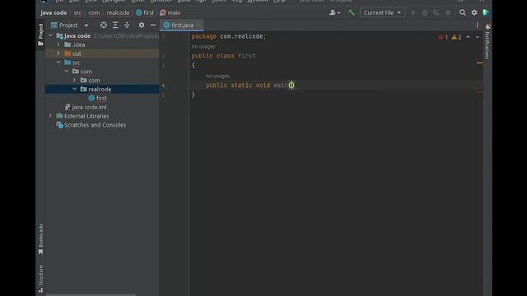The image size is (527, 296).
Task: Open Search Everywhere magnifier icon
Action: click(x=463, y=13)
